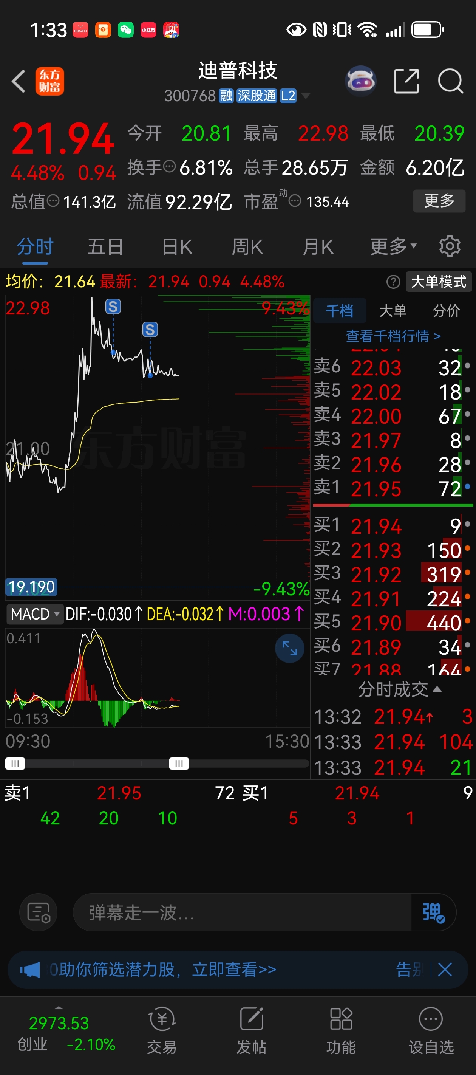
Task: Tap the 弹幕走一波 input field
Action: pos(242,912)
